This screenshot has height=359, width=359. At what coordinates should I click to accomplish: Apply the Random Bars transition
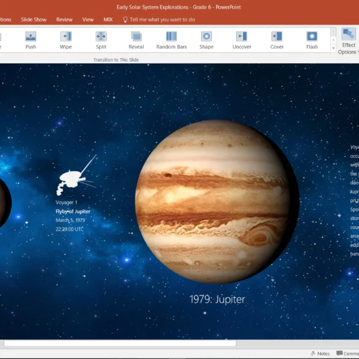172,40
